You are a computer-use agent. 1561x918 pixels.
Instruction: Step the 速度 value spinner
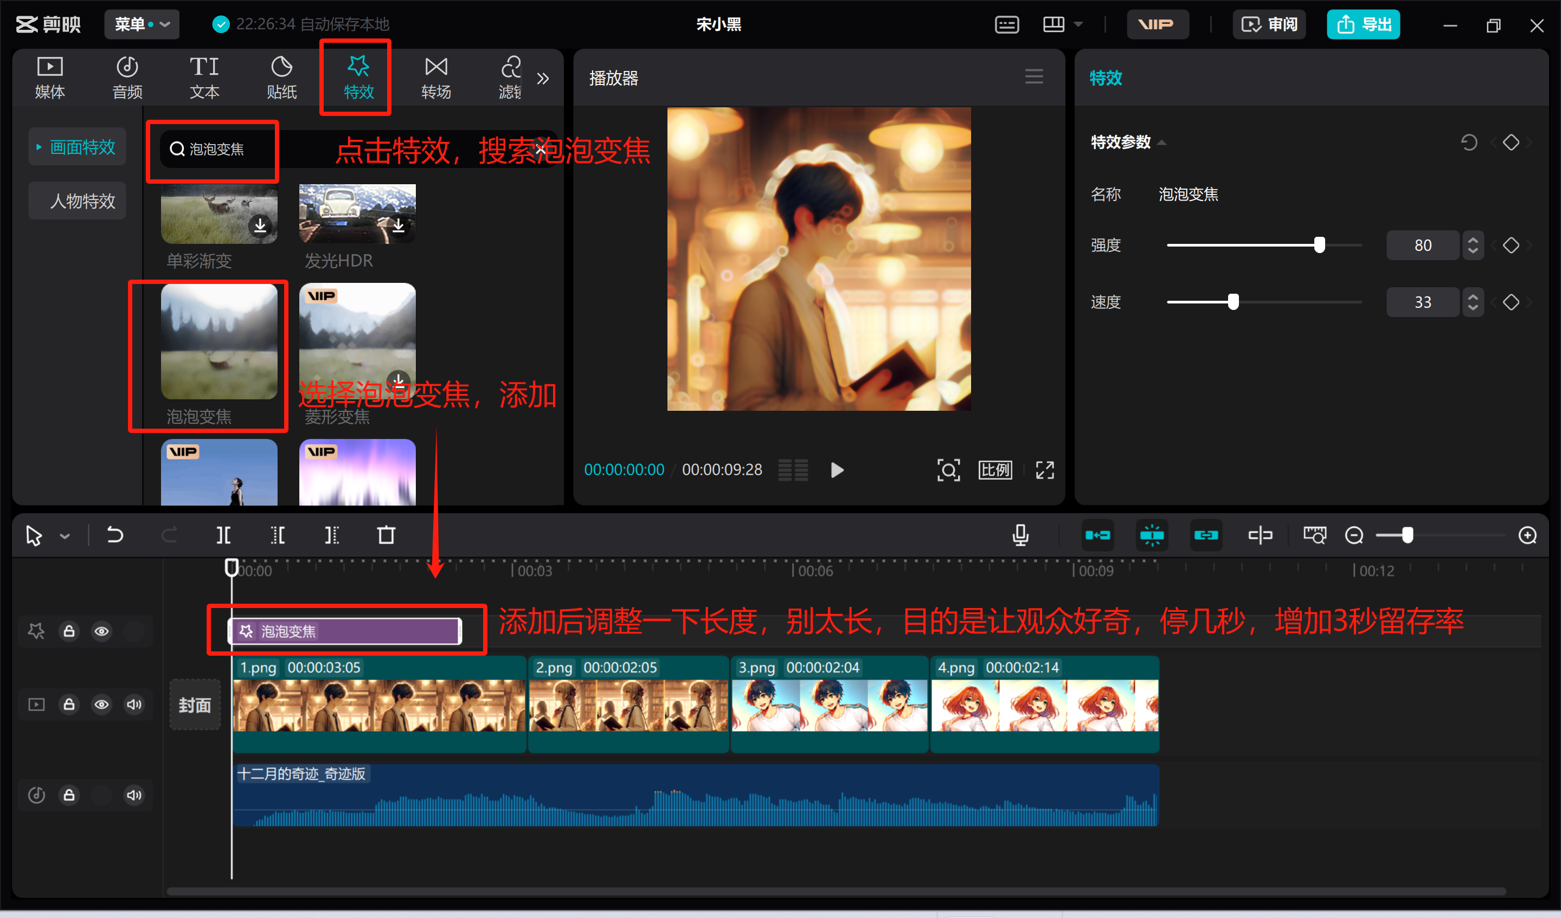tap(1473, 302)
